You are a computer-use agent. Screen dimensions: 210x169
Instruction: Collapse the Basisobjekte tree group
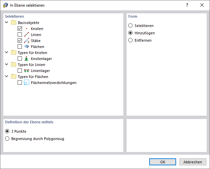point(7,22)
